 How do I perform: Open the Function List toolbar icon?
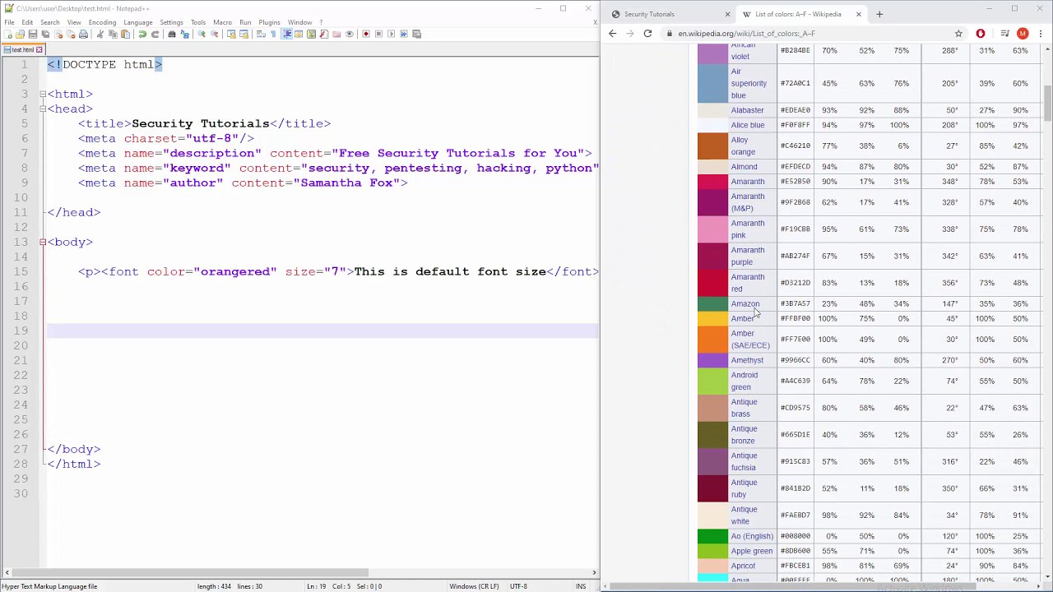click(x=323, y=34)
